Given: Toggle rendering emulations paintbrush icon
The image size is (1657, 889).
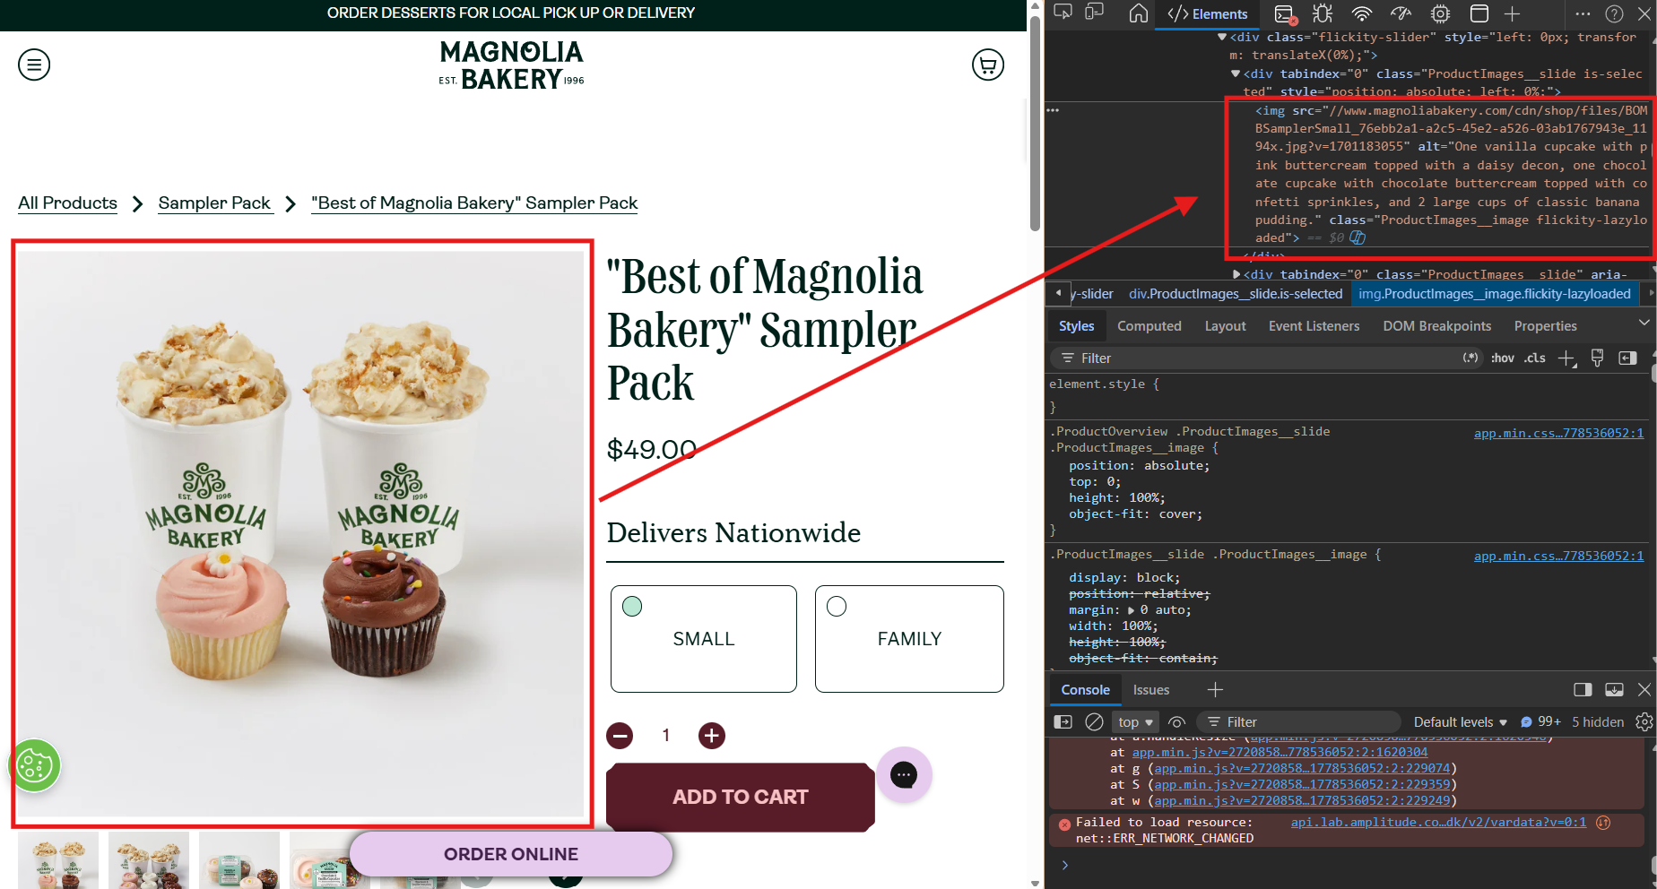Looking at the screenshot, I should coord(1597,358).
